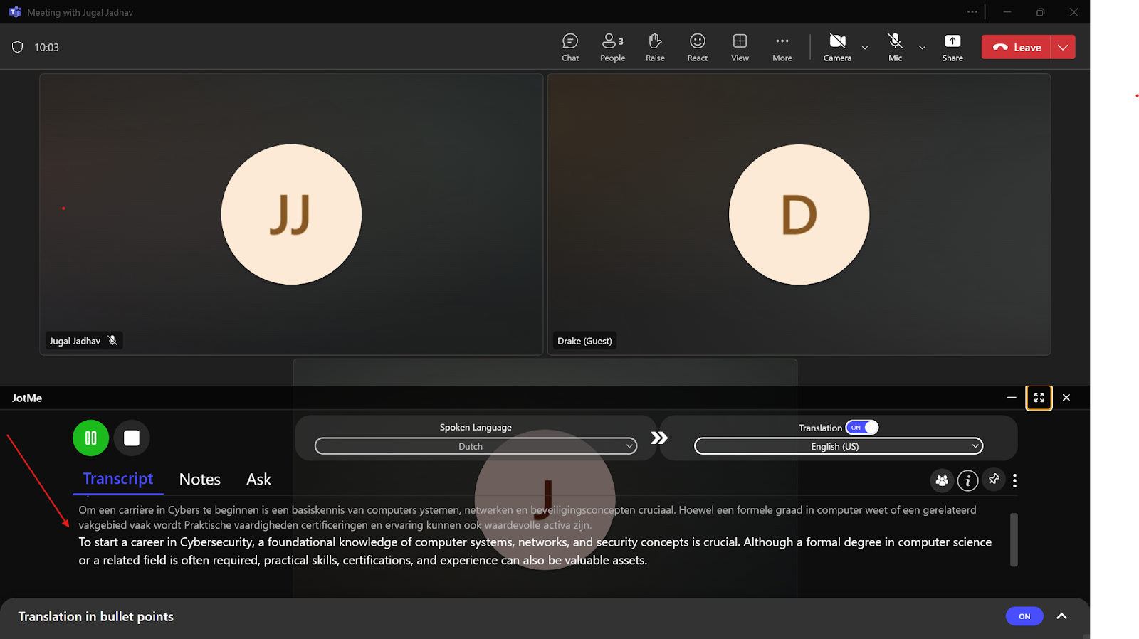Select Jugal Jadhav's video tile
The width and height of the screenshot is (1139, 639).
[291, 214]
